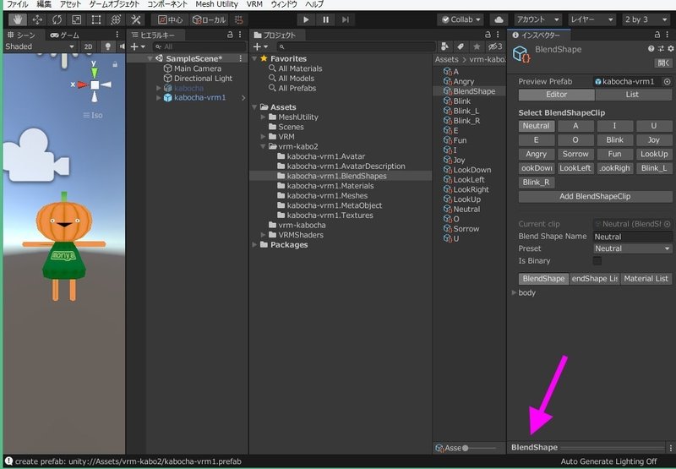Open the コンポーネント menu
This screenshot has width=676, height=469.
(167, 4)
